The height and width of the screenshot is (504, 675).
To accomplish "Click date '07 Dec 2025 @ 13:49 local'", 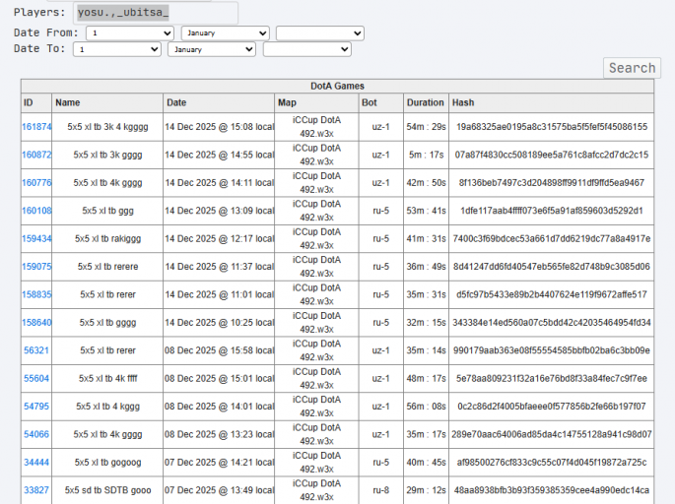I will pyautogui.click(x=219, y=490).
